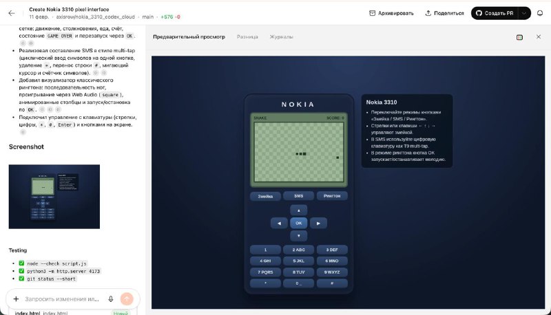This screenshot has height=315, width=551.
Task: Open notifications bell icon
Action: [x=540, y=13]
